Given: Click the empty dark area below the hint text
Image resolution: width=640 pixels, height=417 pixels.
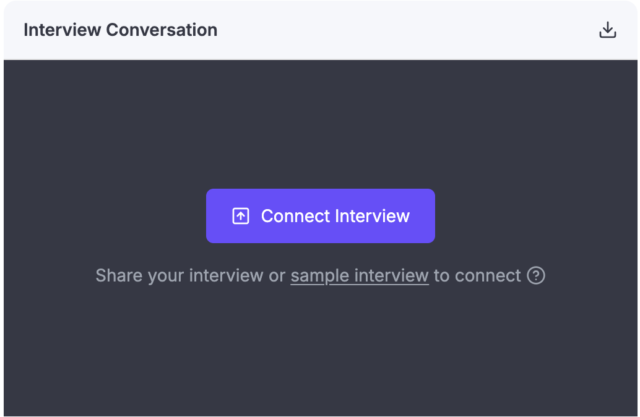Looking at the screenshot, I should pos(320,353).
